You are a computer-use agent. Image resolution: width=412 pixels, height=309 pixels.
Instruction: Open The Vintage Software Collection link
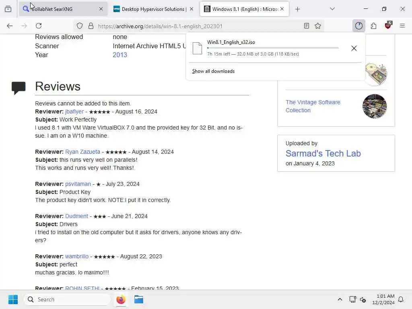coord(313,106)
